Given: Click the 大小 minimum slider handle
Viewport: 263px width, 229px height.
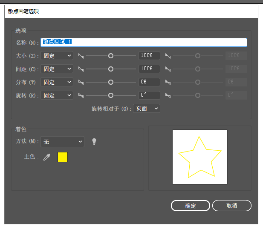Looking at the screenshot, I should pyautogui.click(x=111, y=56).
